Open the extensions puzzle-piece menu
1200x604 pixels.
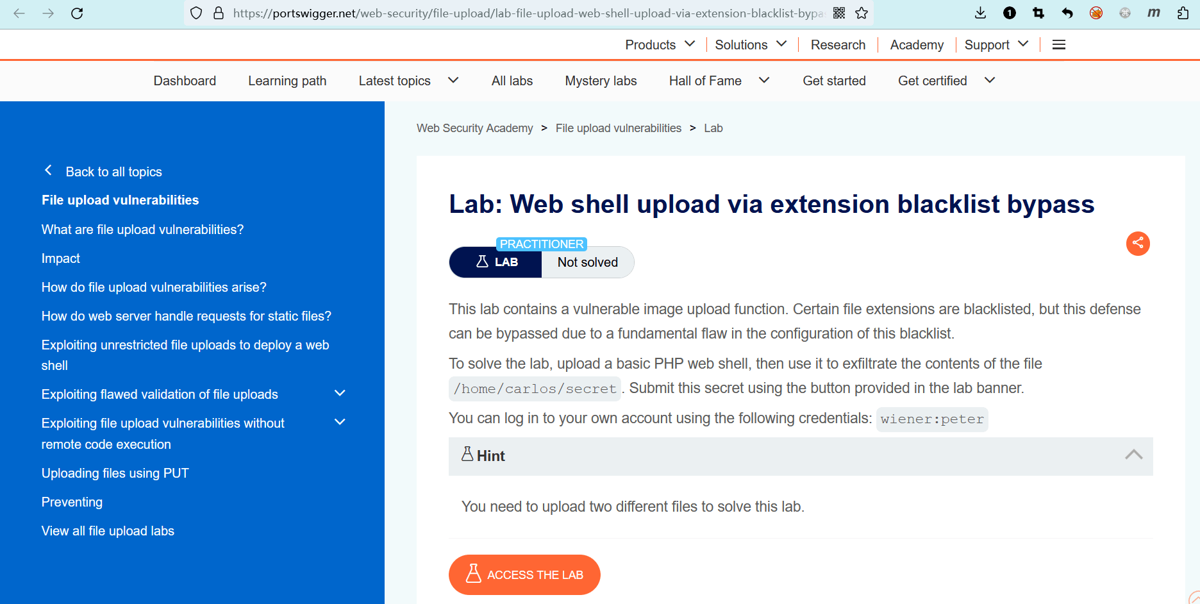[x=1183, y=13]
